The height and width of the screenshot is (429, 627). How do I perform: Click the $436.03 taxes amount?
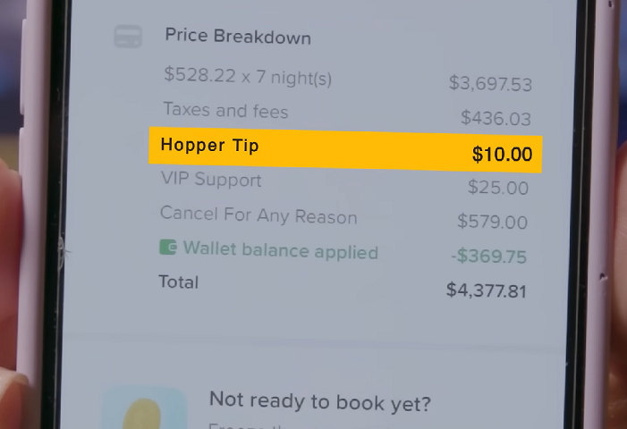[x=496, y=118]
